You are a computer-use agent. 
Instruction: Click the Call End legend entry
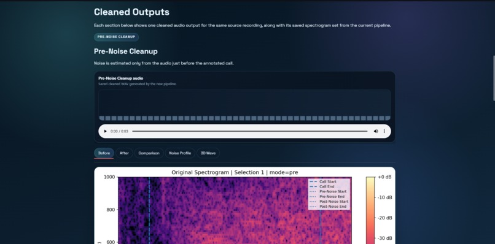(322, 186)
